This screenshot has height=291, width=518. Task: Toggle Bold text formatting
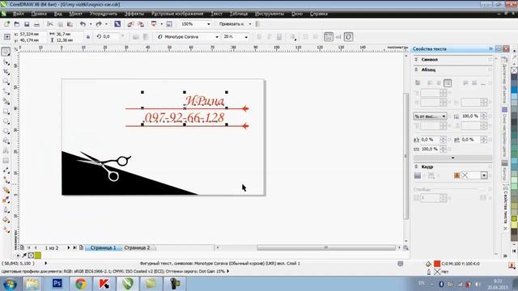(x=259, y=37)
